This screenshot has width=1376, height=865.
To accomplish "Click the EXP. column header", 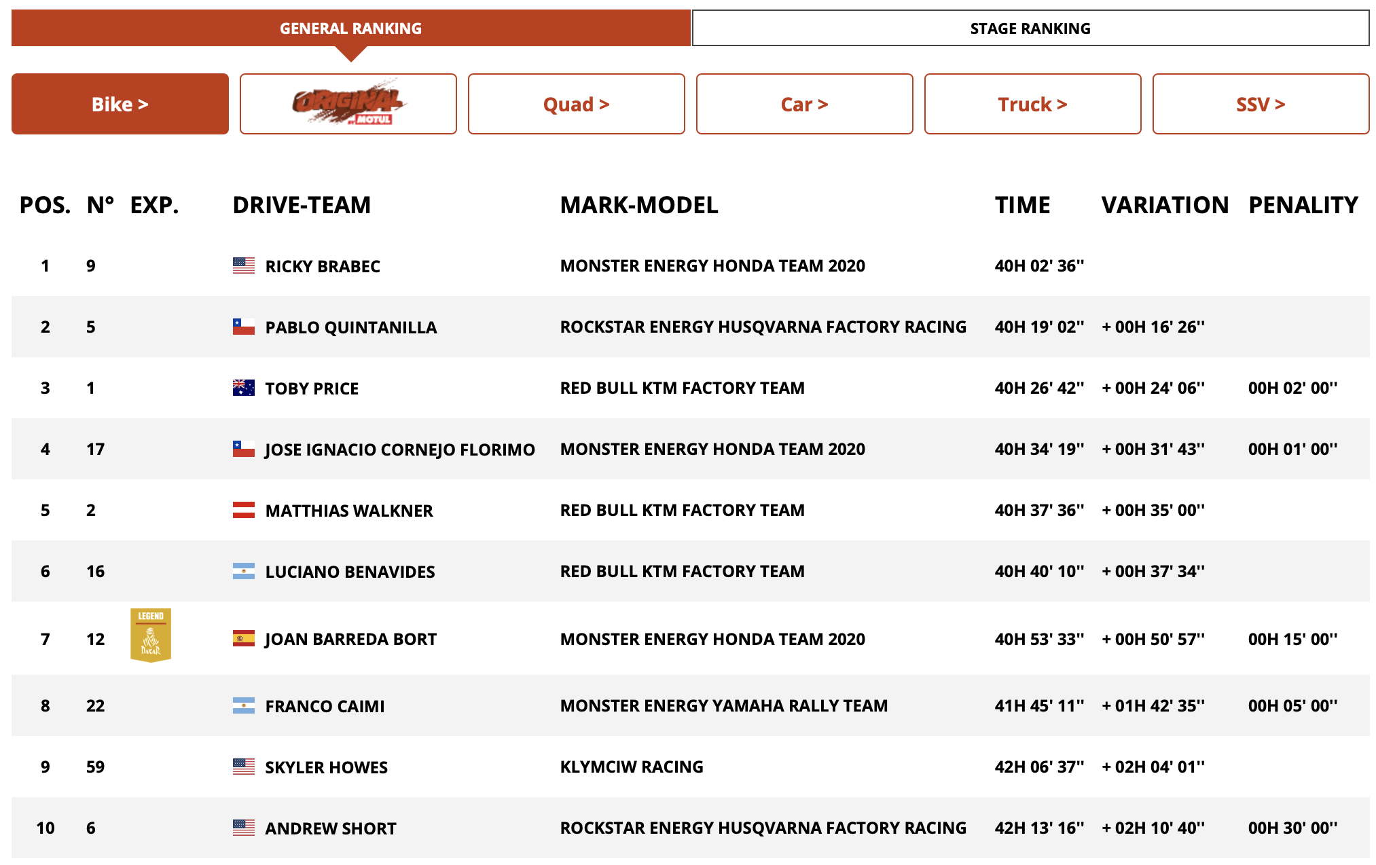I will [x=154, y=205].
